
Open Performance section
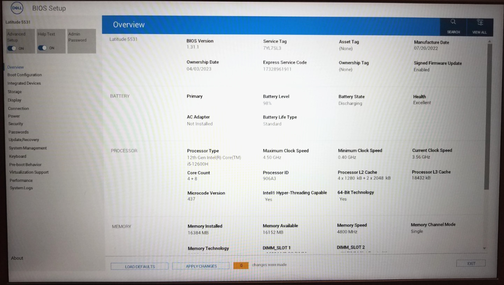(x=21, y=180)
